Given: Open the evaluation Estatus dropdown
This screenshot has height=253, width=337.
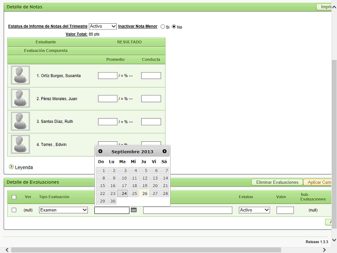Looking at the screenshot, I should coord(254,210).
